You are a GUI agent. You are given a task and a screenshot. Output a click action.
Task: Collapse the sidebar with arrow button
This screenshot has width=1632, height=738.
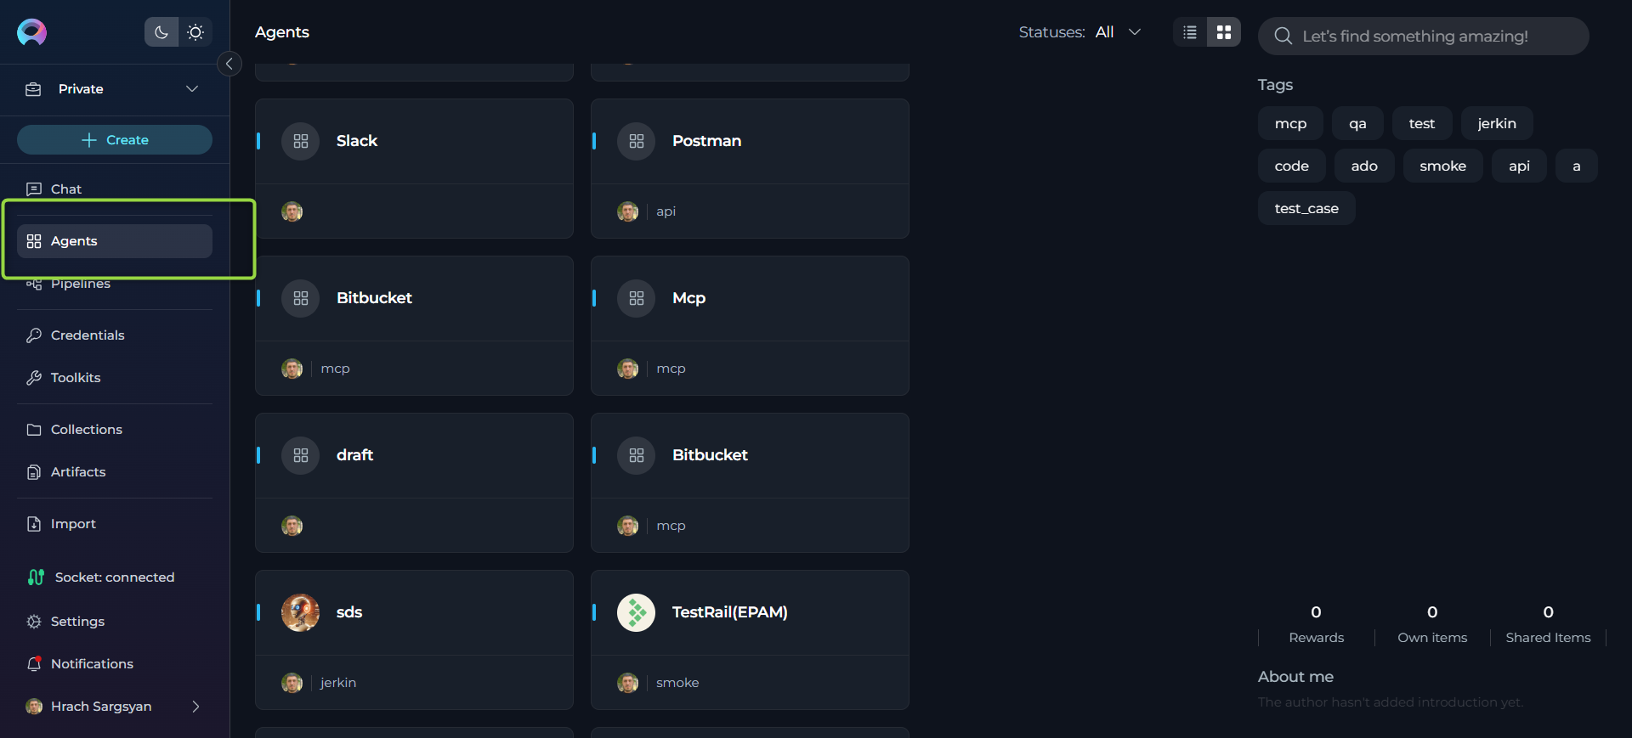tap(229, 64)
